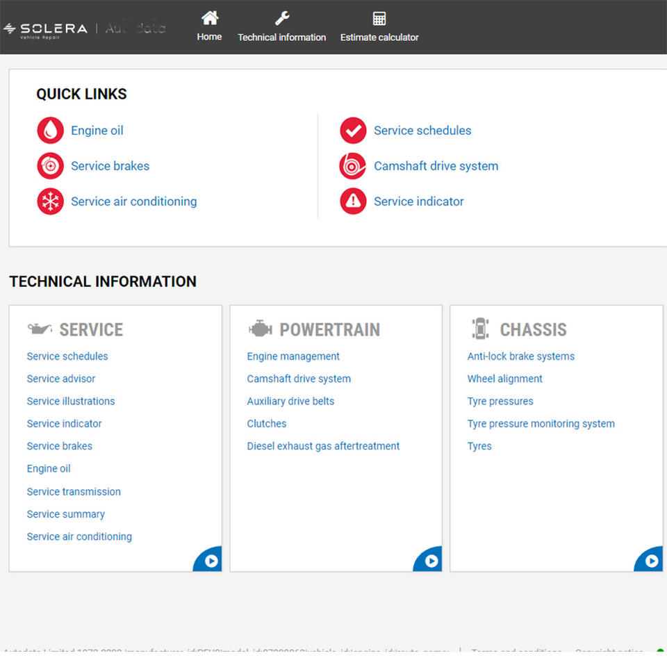The image size is (667, 667).
Task: Click the warning triangle Service indicator icon
Action: (x=353, y=201)
